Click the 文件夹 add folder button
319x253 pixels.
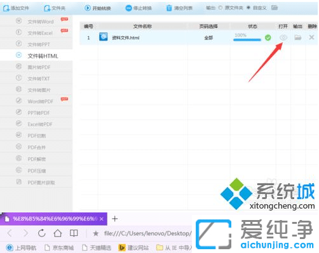[x=55, y=8]
